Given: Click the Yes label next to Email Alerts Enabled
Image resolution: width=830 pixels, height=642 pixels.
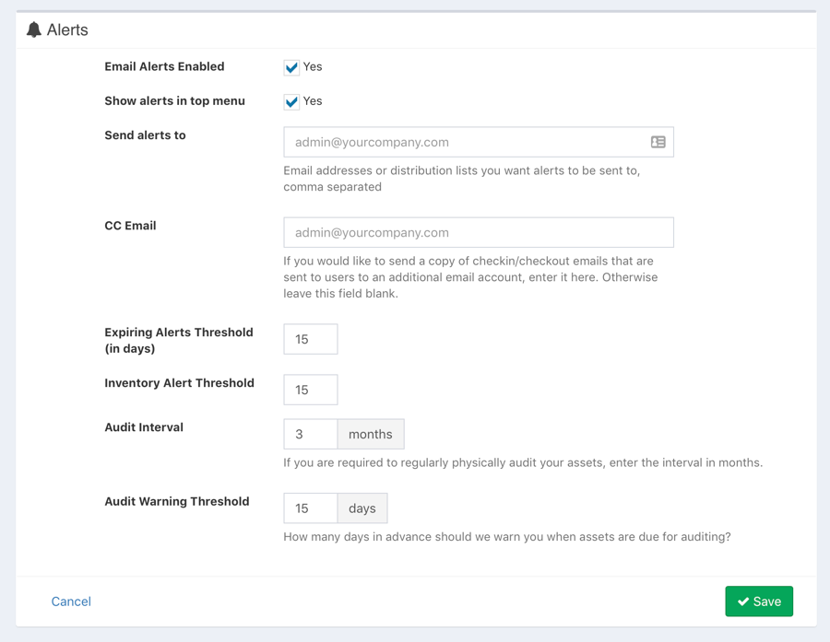Looking at the screenshot, I should [313, 66].
